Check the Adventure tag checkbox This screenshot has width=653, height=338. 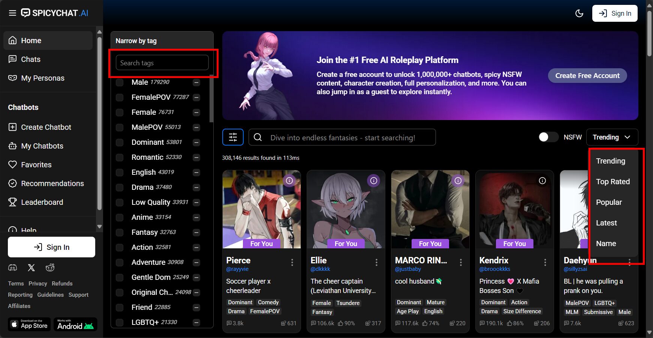click(x=120, y=263)
